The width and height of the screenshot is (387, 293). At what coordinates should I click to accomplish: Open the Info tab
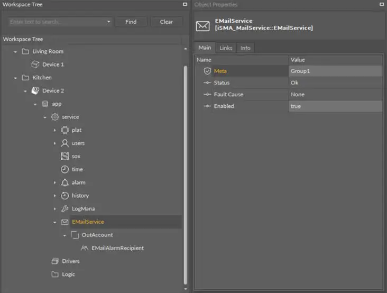point(245,48)
